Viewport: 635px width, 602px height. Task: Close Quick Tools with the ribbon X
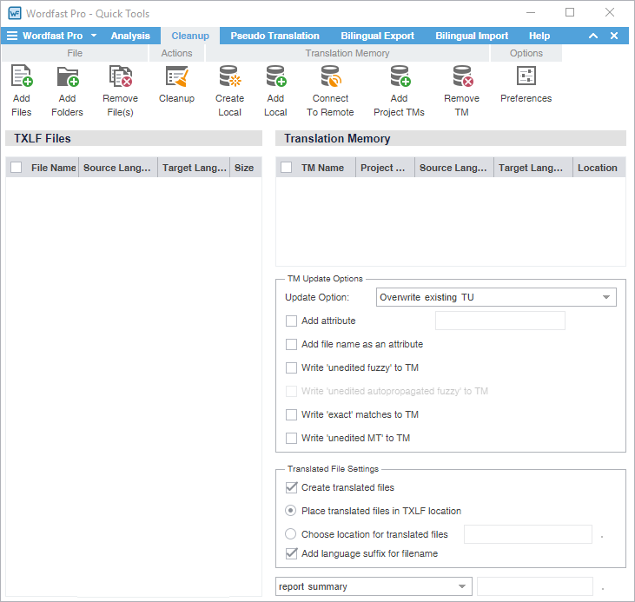point(614,36)
